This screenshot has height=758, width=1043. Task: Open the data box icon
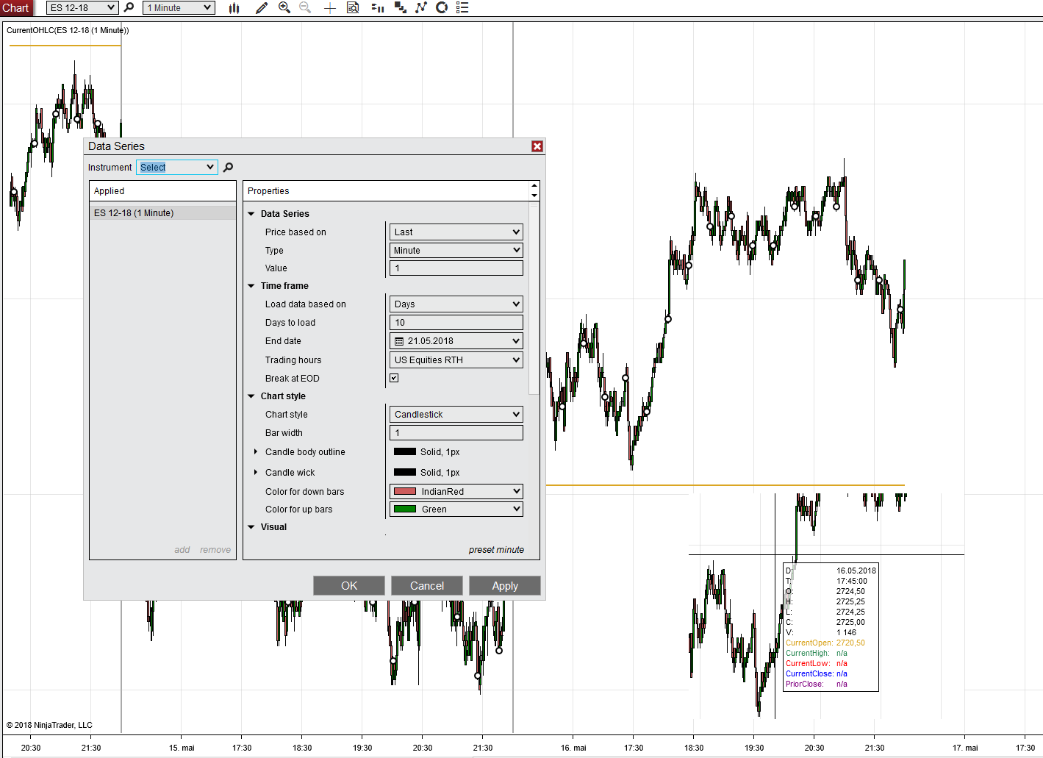click(x=353, y=8)
